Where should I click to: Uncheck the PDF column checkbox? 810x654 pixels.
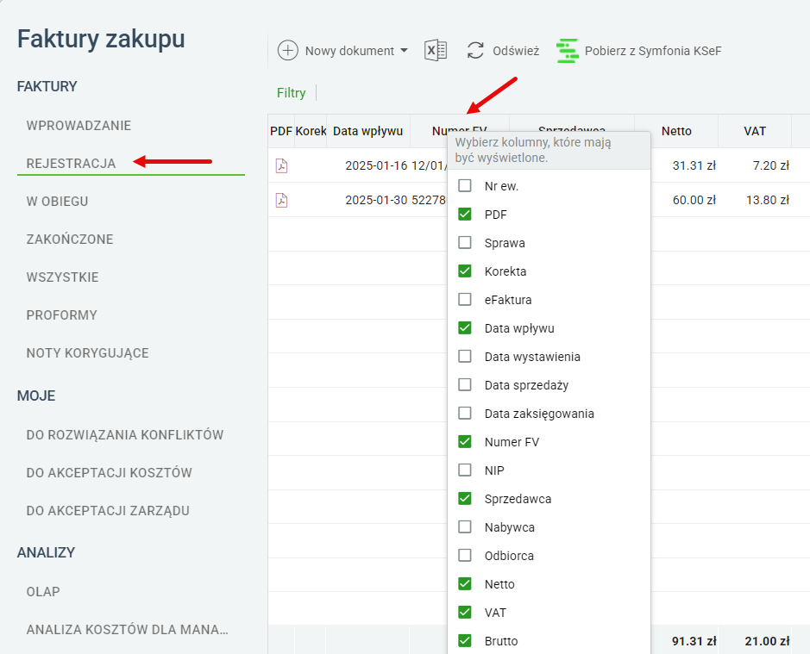click(x=465, y=215)
